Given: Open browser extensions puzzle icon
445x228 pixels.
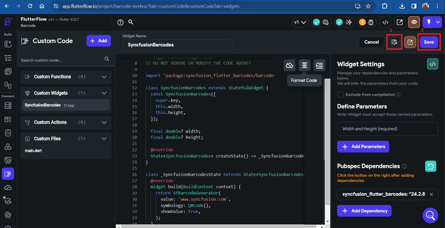Looking at the screenshot, I should [385, 6].
